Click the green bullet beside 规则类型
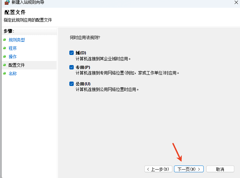This screenshot has height=178, width=240. [x=4, y=39]
